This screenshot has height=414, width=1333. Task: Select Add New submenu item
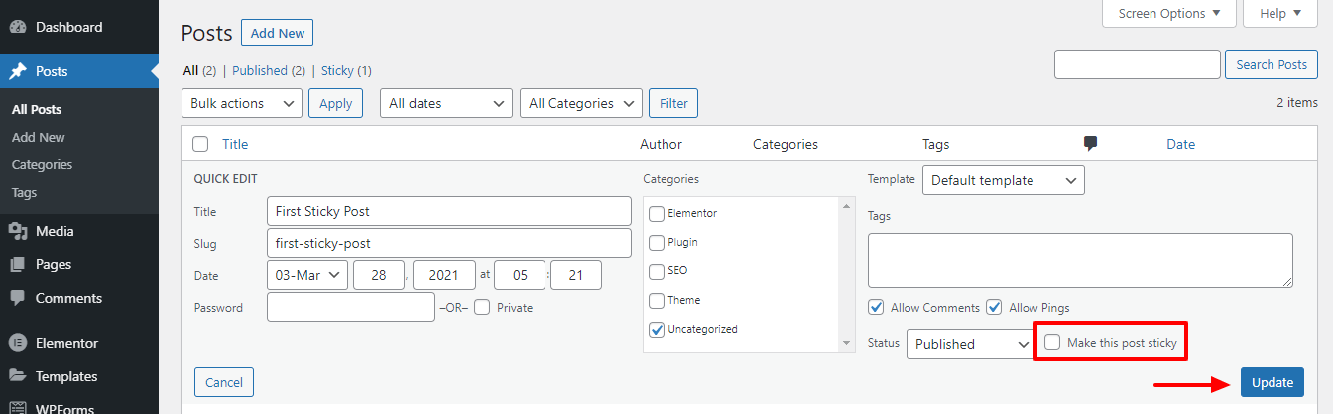point(39,137)
